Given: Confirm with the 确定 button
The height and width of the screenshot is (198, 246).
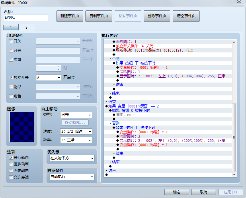Looking at the screenshot, I should click(x=177, y=192).
